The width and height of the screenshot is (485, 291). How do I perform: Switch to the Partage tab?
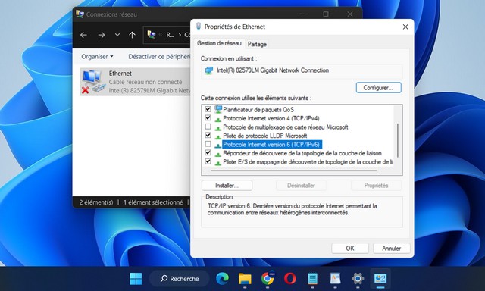click(257, 44)
